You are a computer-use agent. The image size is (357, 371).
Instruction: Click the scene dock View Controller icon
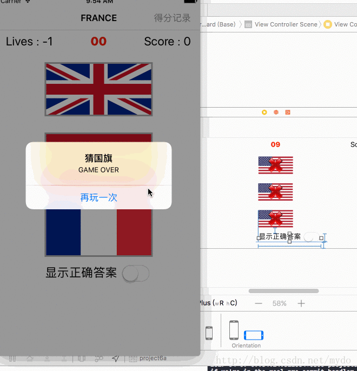(265, 112)
